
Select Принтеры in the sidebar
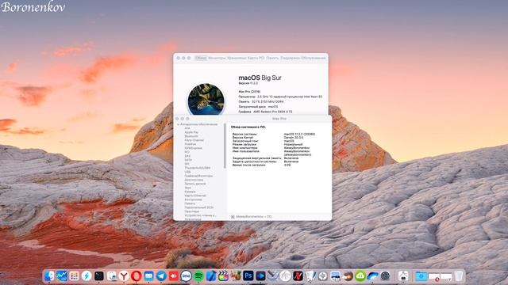(x=192, y=211)
